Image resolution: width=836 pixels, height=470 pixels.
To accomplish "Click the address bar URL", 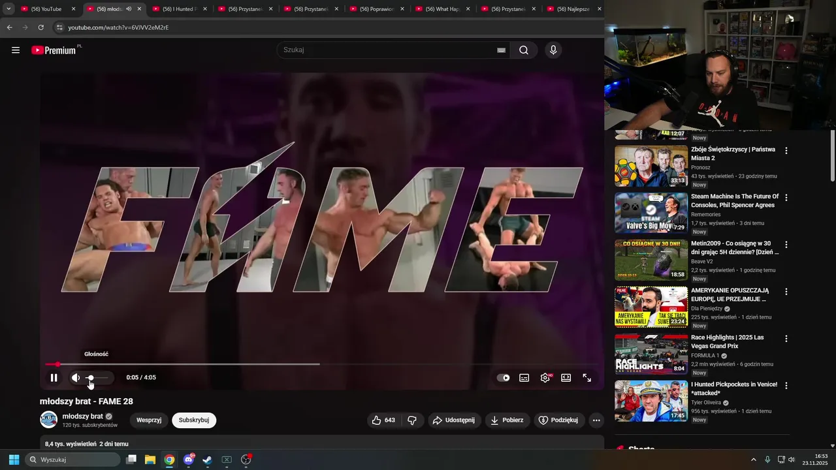I will click(118, 27).
